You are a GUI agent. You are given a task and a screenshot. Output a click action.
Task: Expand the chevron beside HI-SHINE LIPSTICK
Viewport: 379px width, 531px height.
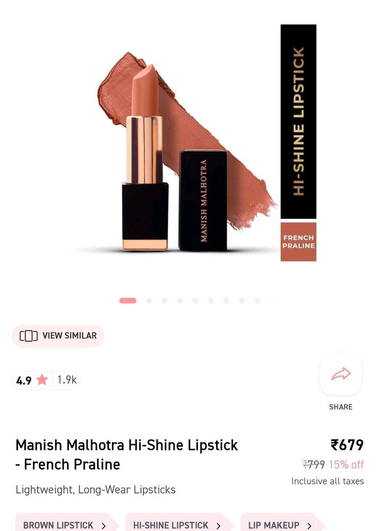pos(218,526)
